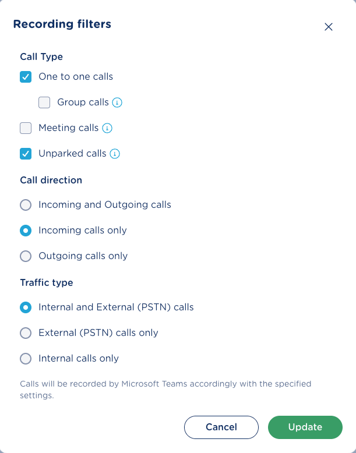
Task: Select Incoming and Outgoing calls radio option
Action: pyautogui.click(x=26, y=205)
